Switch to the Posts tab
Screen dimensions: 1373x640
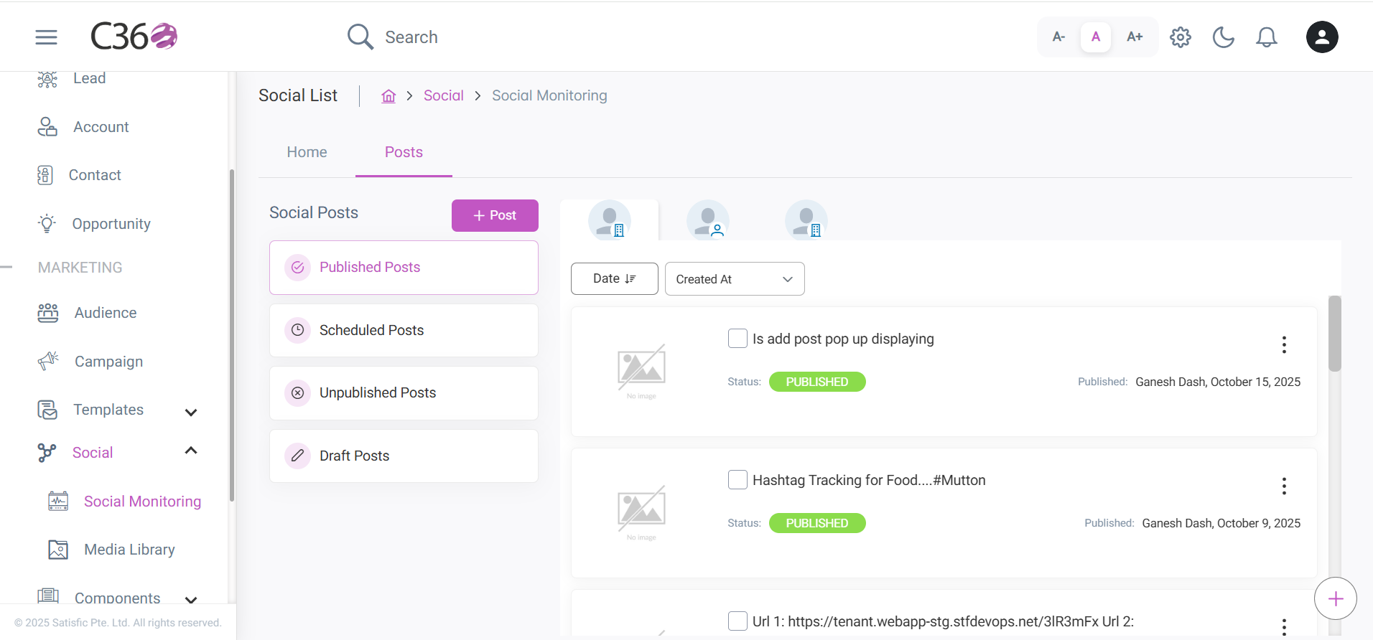tap(404, 152)
